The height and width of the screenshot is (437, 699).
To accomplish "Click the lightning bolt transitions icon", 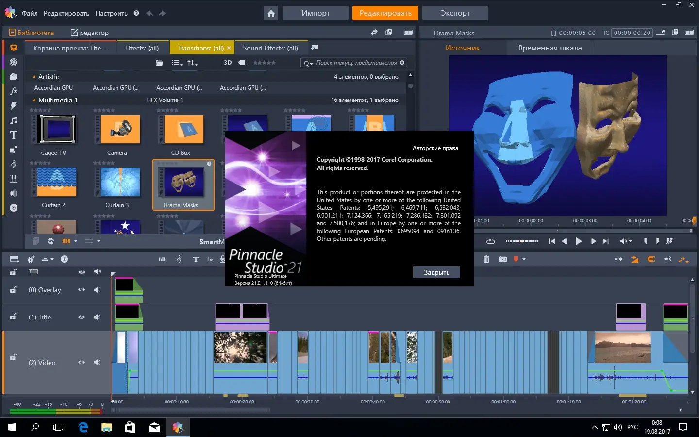I will point(14,105).
